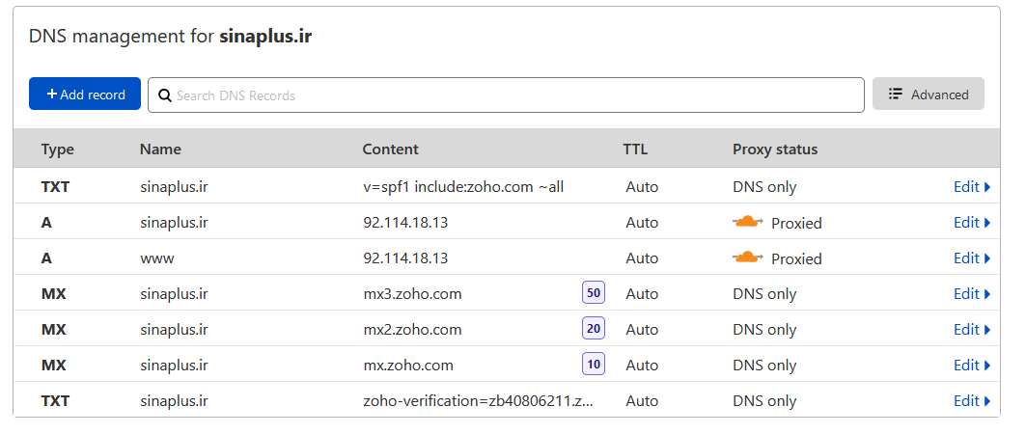Edit the mx3.zoho.com MX record

pyautogui.click(x=971, y=293)
